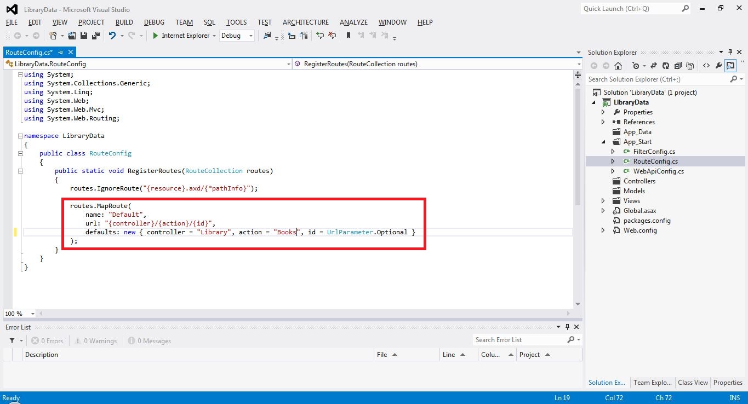Switch to the Class View tab
748x404 pixels.
(693, 383)
